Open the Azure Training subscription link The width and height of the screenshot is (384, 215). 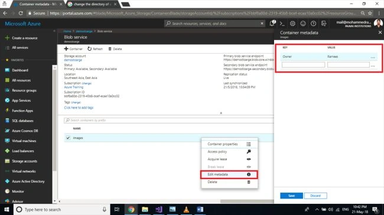point(74,87)
